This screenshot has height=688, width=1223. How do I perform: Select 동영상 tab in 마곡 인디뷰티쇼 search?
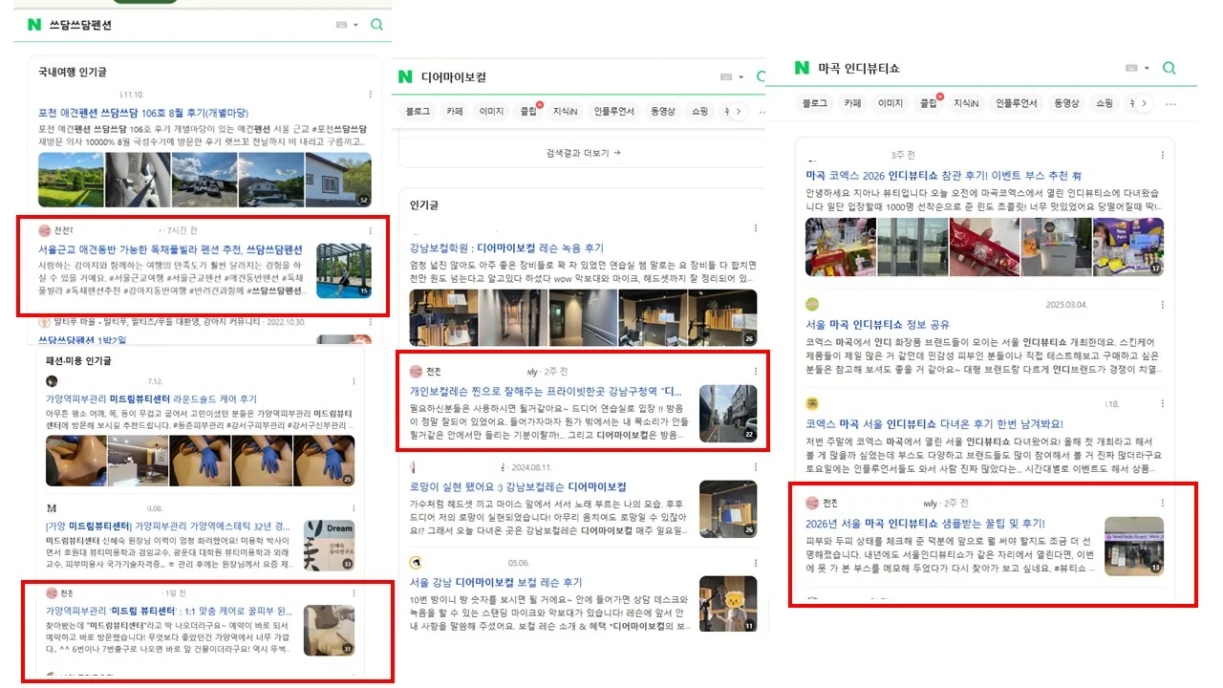pyautogui.click(x=1066, y=103)
